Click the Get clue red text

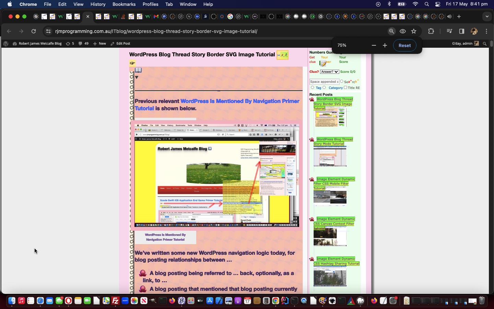[313, 60]
